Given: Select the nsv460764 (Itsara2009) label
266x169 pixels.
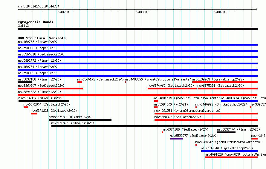Looking at the screenshot, I should pos(38,67).
